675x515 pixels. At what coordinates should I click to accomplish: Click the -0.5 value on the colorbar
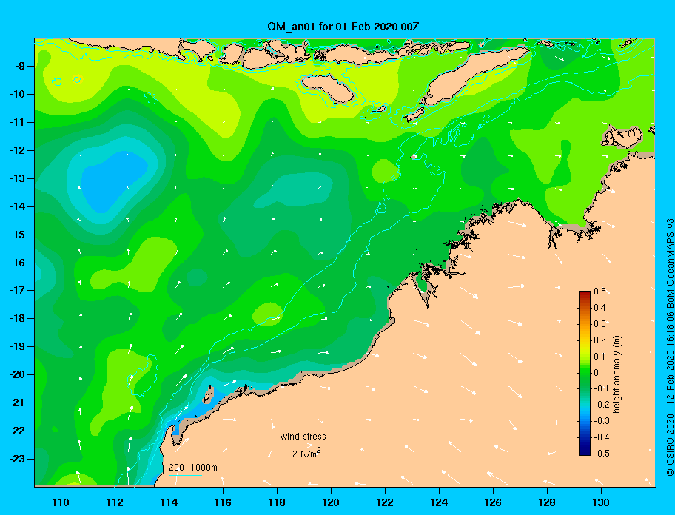[602, 454]
